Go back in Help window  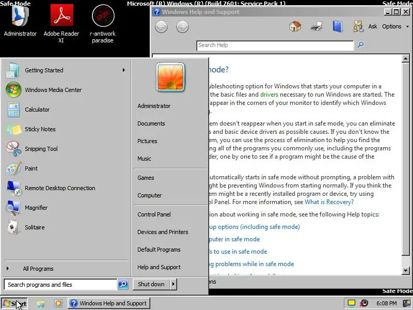point(161,27)
